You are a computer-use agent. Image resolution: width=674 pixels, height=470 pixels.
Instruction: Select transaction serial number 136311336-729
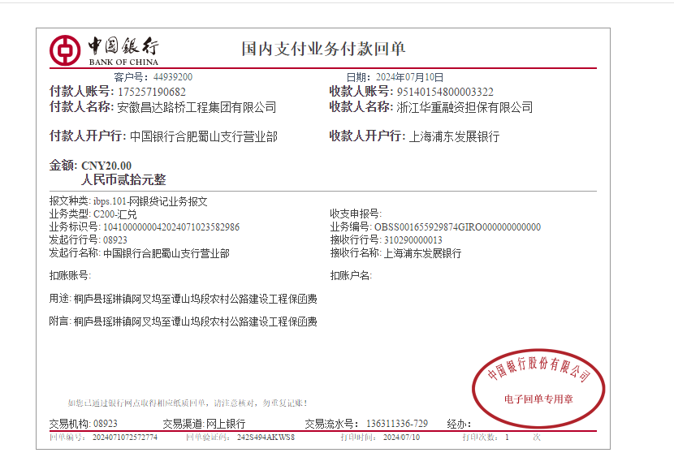[x=397, y=424]
